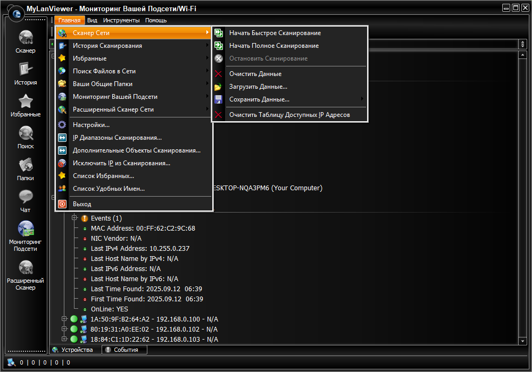Viewport: 532px width, 372px height.
Task: Open Ваши Общие Папки submenu
Action: (134, 84)
